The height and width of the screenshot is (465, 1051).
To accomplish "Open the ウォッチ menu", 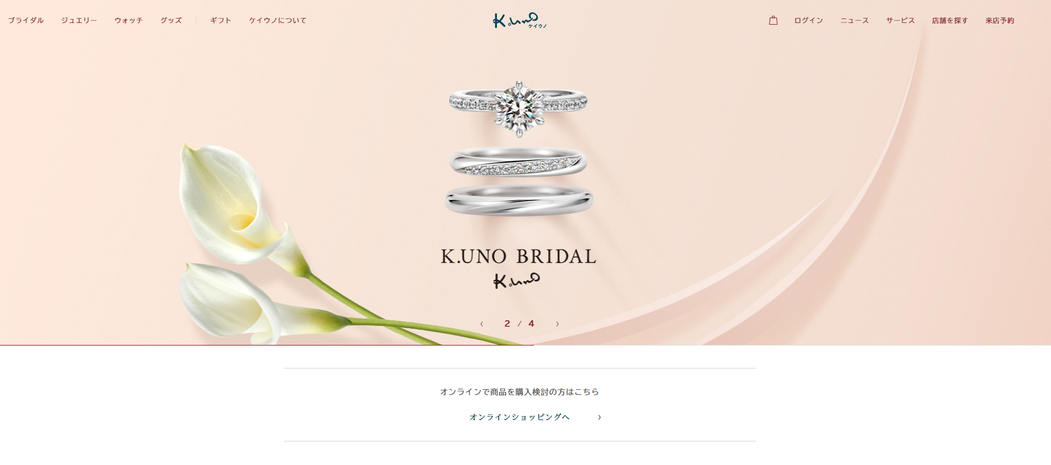I will click(x=129, y=20).
